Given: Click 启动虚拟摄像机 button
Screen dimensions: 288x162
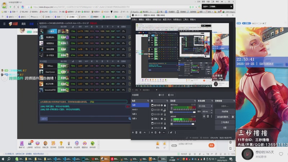Looking at the screenshot, I should tap(223, 117).
